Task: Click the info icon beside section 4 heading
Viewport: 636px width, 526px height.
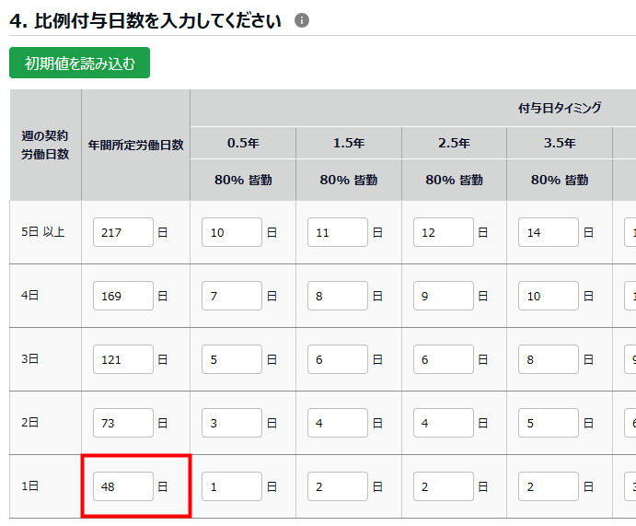Action: 301,20
